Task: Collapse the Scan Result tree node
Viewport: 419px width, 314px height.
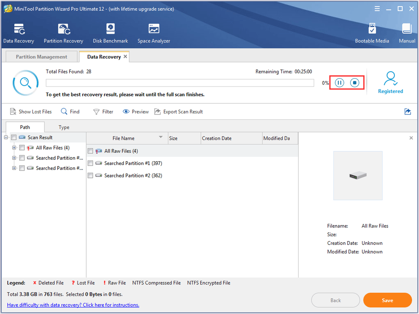Action: pyautogui.click(x=6, y=137)
